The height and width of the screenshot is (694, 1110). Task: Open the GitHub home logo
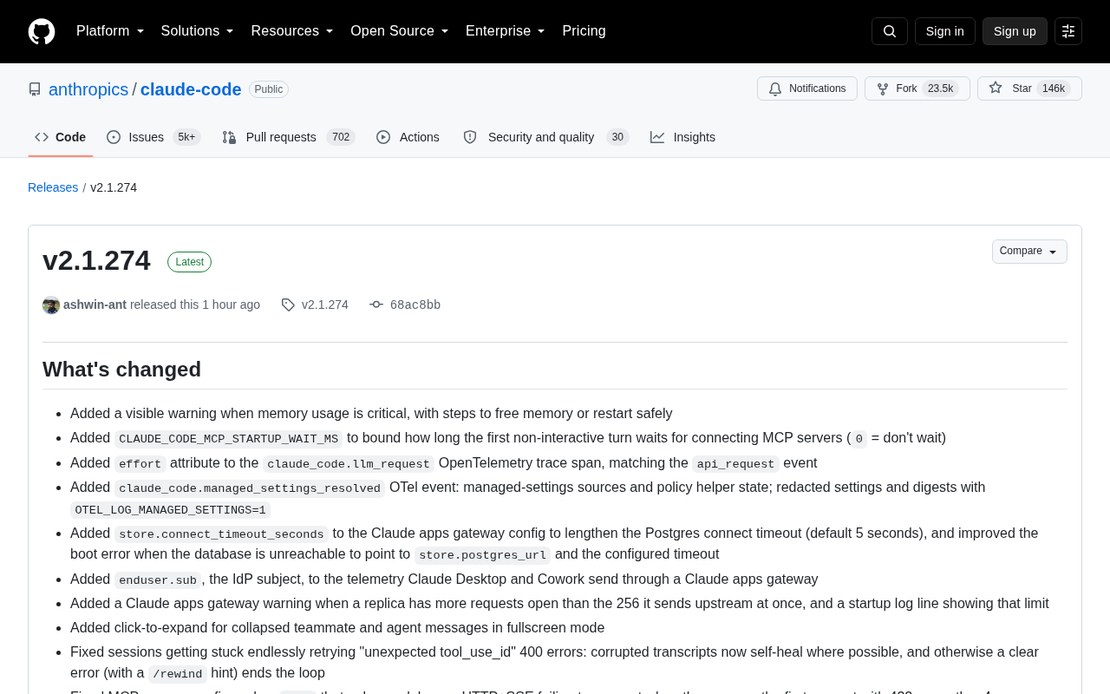[42, 31]
